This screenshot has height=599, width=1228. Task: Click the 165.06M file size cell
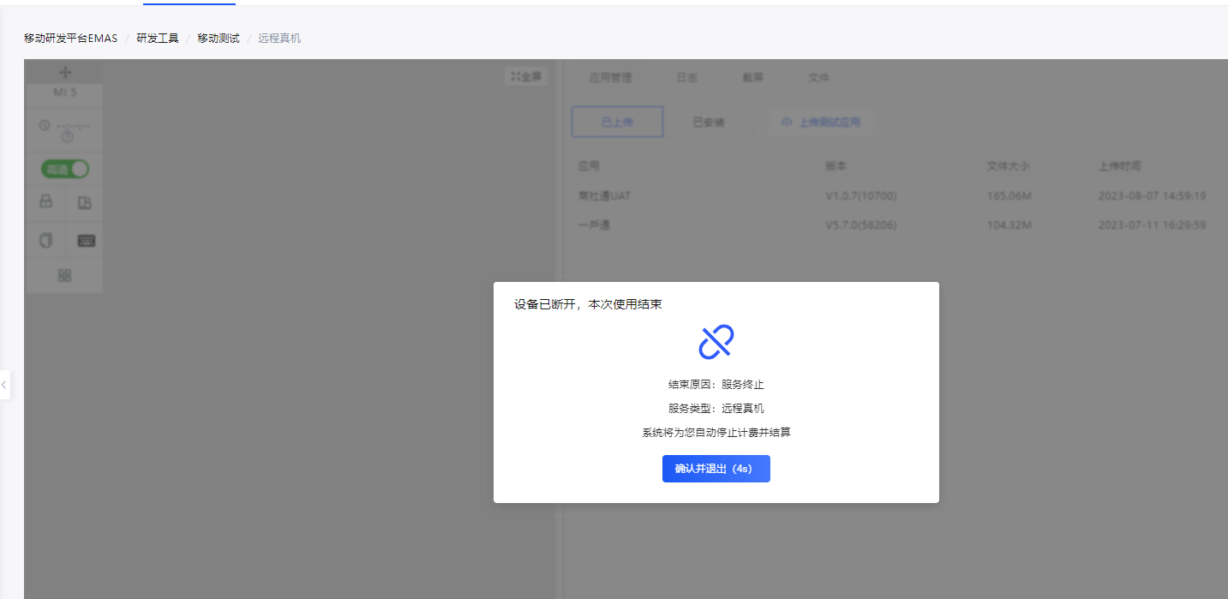pos(1009,196)
